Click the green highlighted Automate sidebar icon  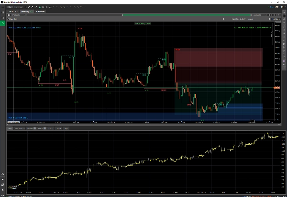pyautogui.click(x=2, y=23)
